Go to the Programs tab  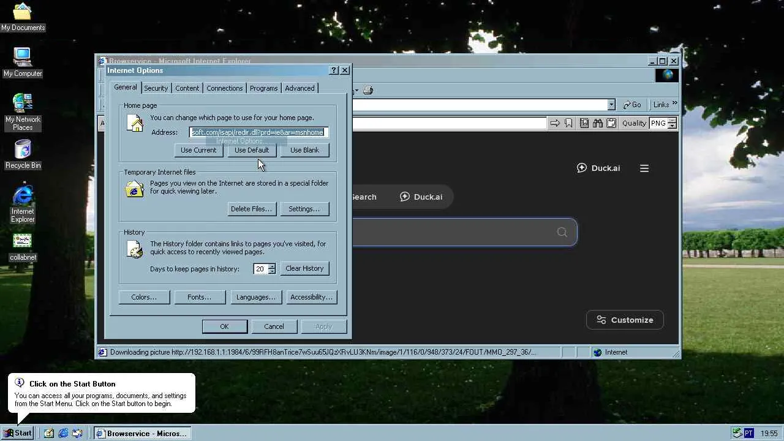click(x=264, y=88)
